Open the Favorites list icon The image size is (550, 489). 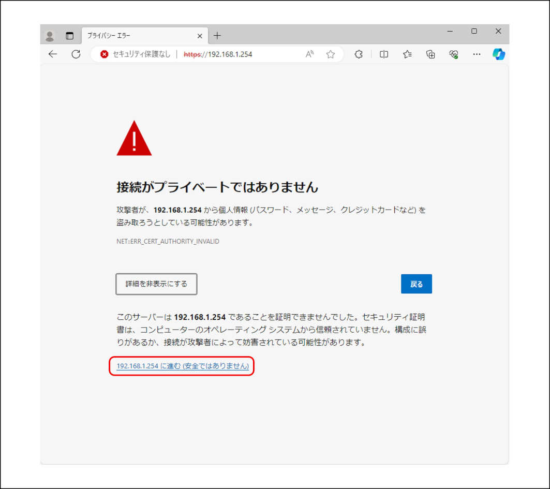point(407,54)
